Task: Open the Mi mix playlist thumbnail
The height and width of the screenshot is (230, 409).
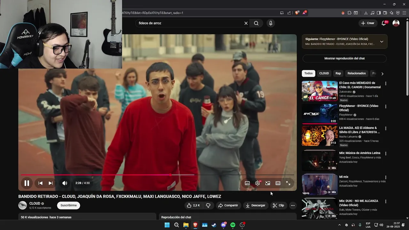Action: click(x=320, y=184)
